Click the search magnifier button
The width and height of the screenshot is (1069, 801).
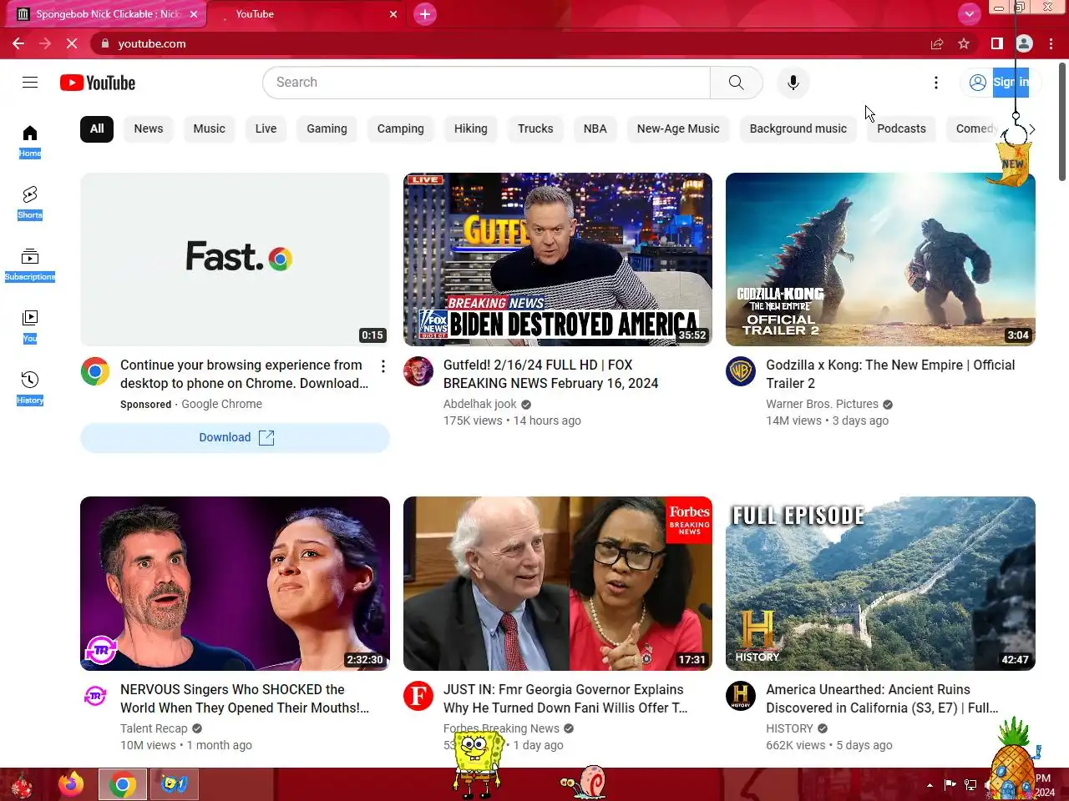(736, 83)
